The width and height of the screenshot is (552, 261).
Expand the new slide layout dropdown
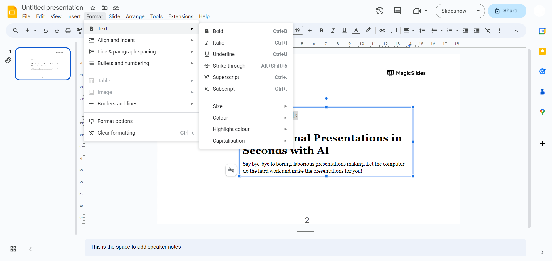point(35,30)
